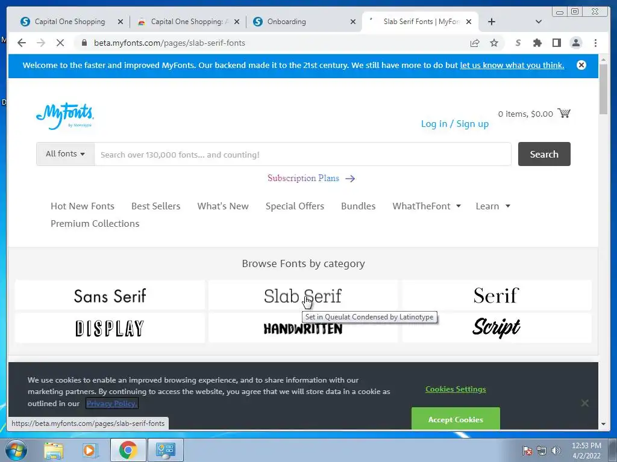Click the volume speaker tray icon
The height and width of the screenshot is (462, 617).
click(556, 451)
